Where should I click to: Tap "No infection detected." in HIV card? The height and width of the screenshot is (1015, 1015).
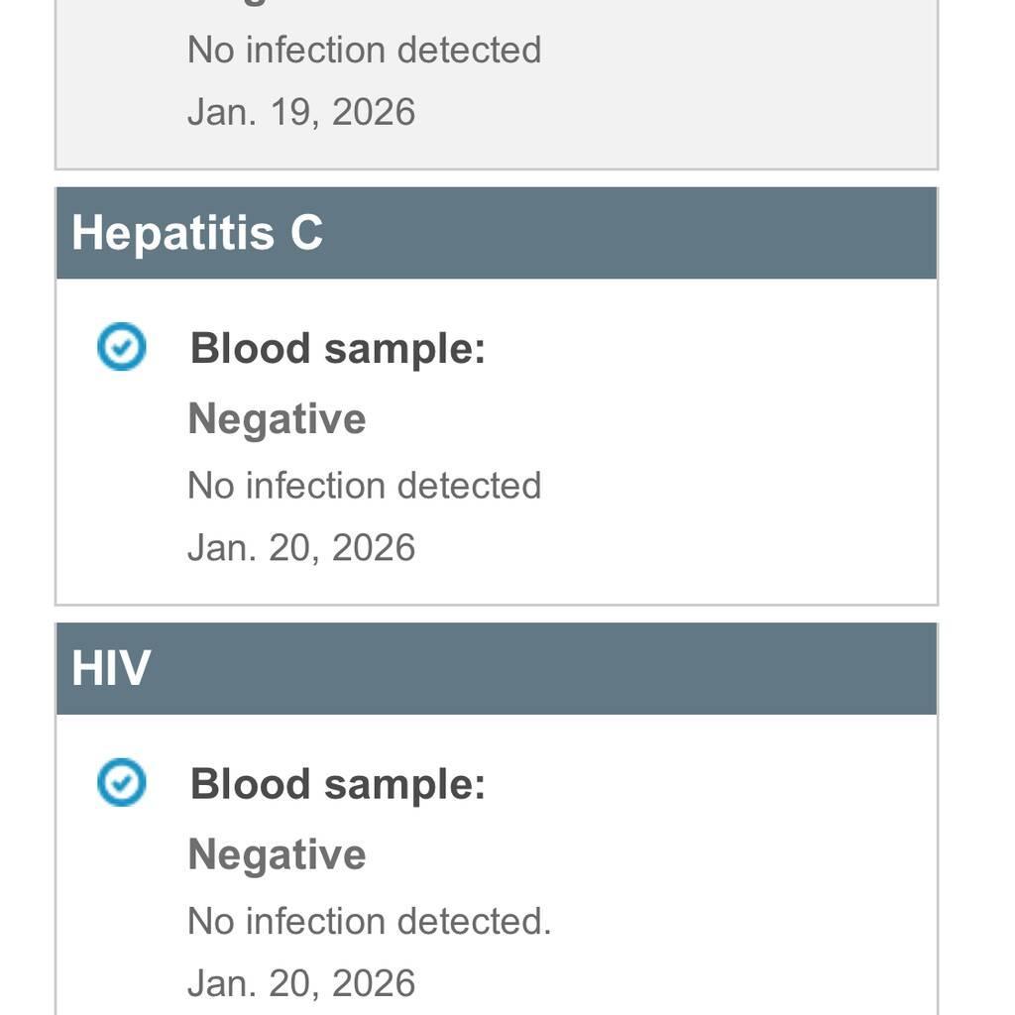click(369, 922)
